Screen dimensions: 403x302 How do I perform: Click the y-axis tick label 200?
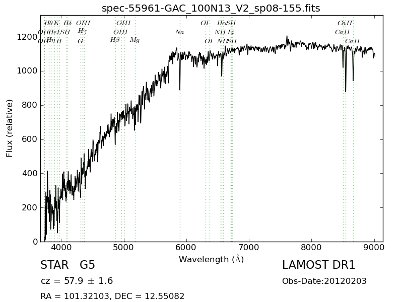[30, 207]
